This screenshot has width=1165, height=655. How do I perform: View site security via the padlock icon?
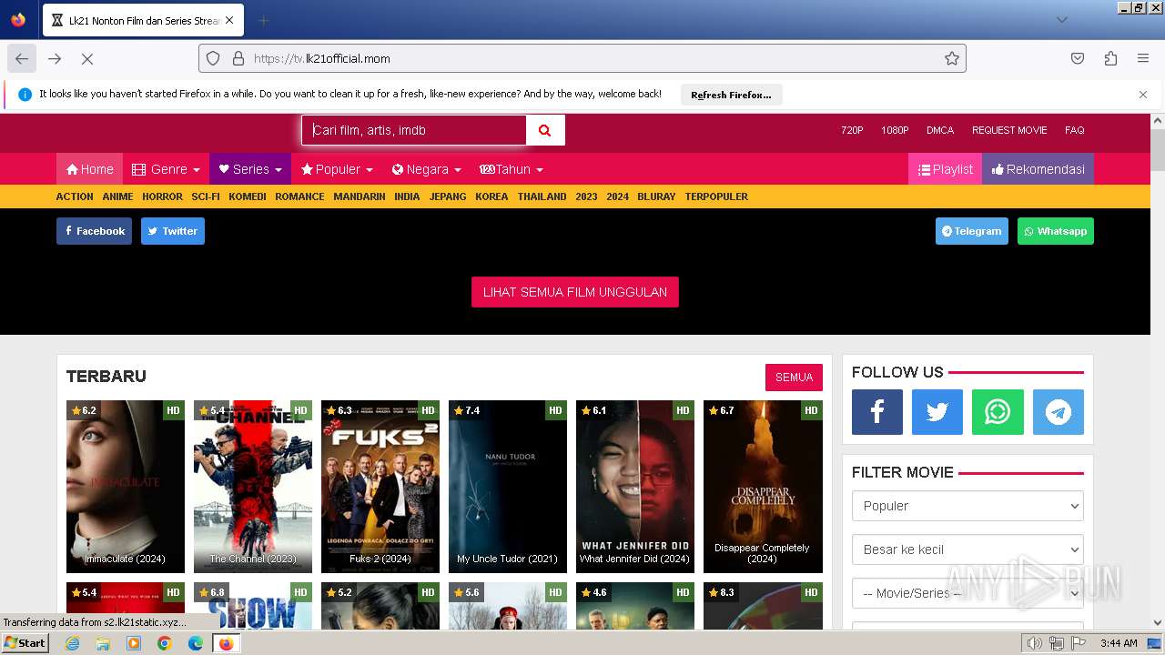(x=238, y=58)
